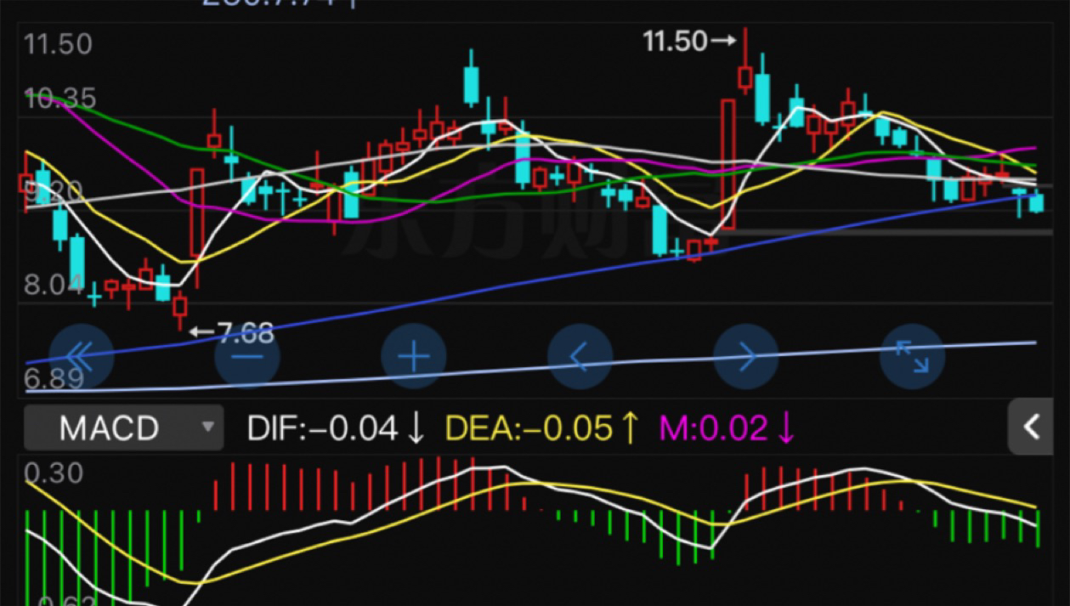Expand the side panel with left chevron tab
The height and width of the screenshot is (606, 1070).
pyautogui.click(x=1032, y=427)
